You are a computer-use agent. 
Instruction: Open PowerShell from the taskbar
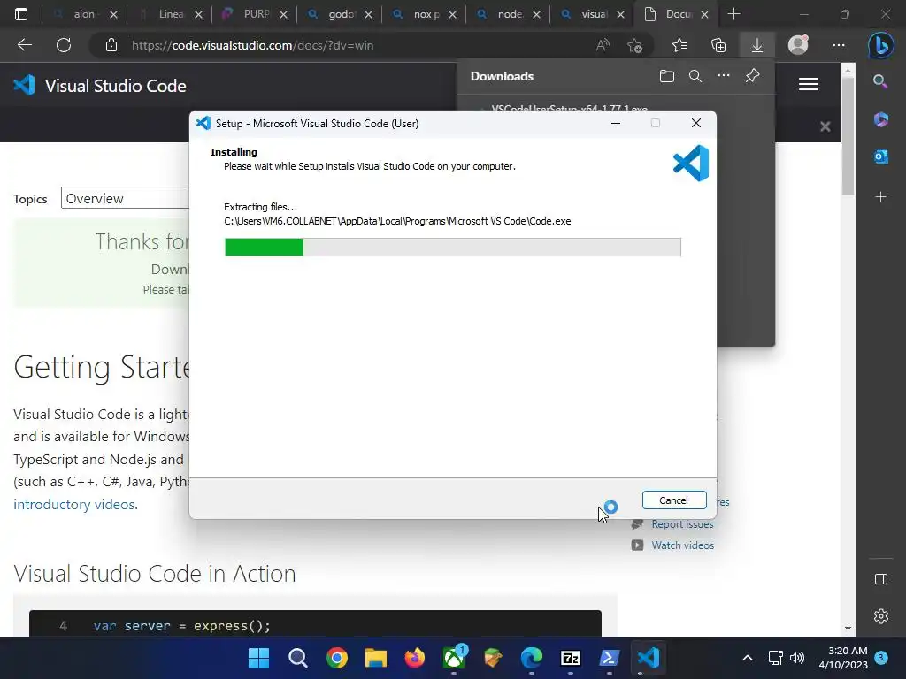click(x=609, y=658)
